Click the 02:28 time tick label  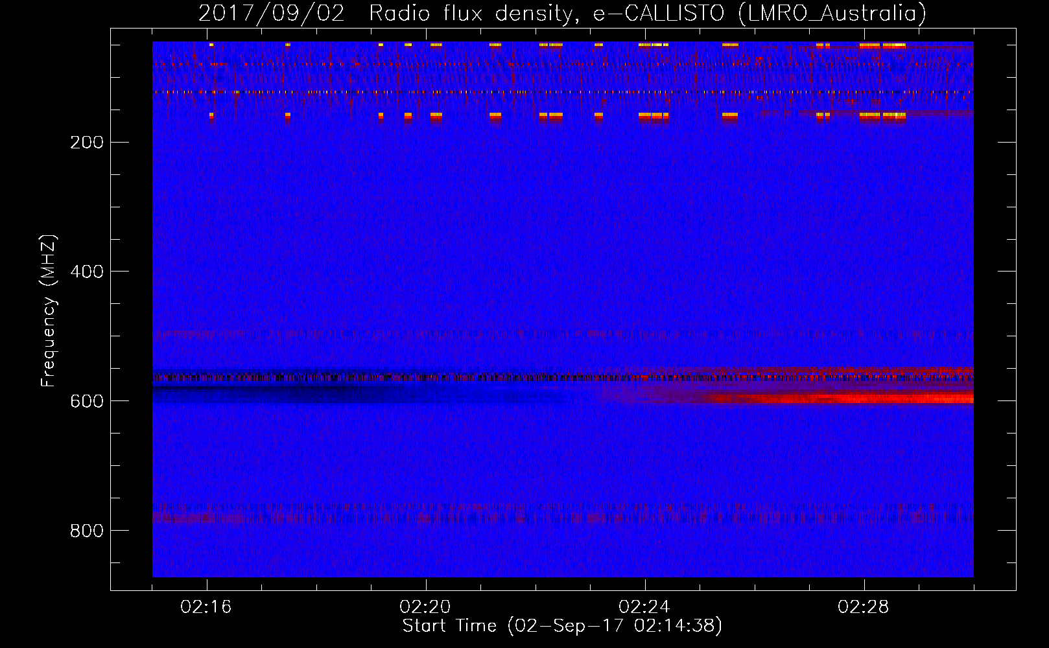coord(864,607)
